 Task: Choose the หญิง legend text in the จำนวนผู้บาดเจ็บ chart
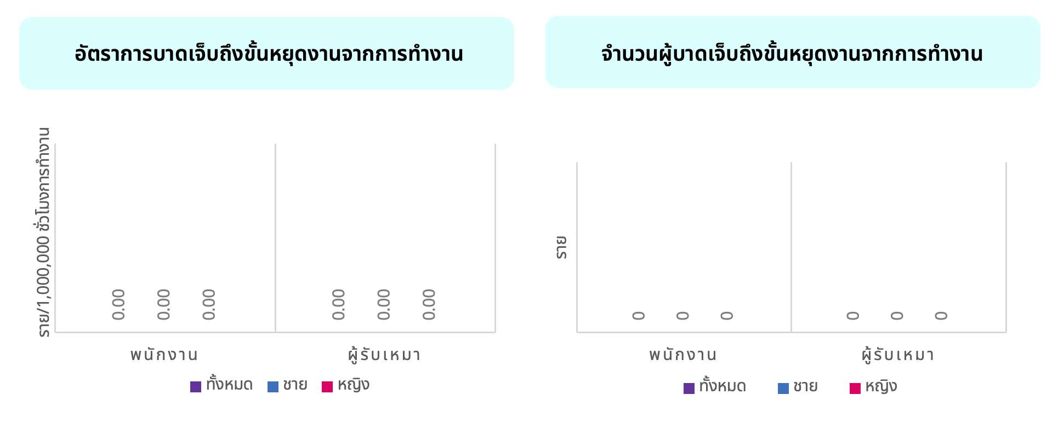(x=881, y=387)
